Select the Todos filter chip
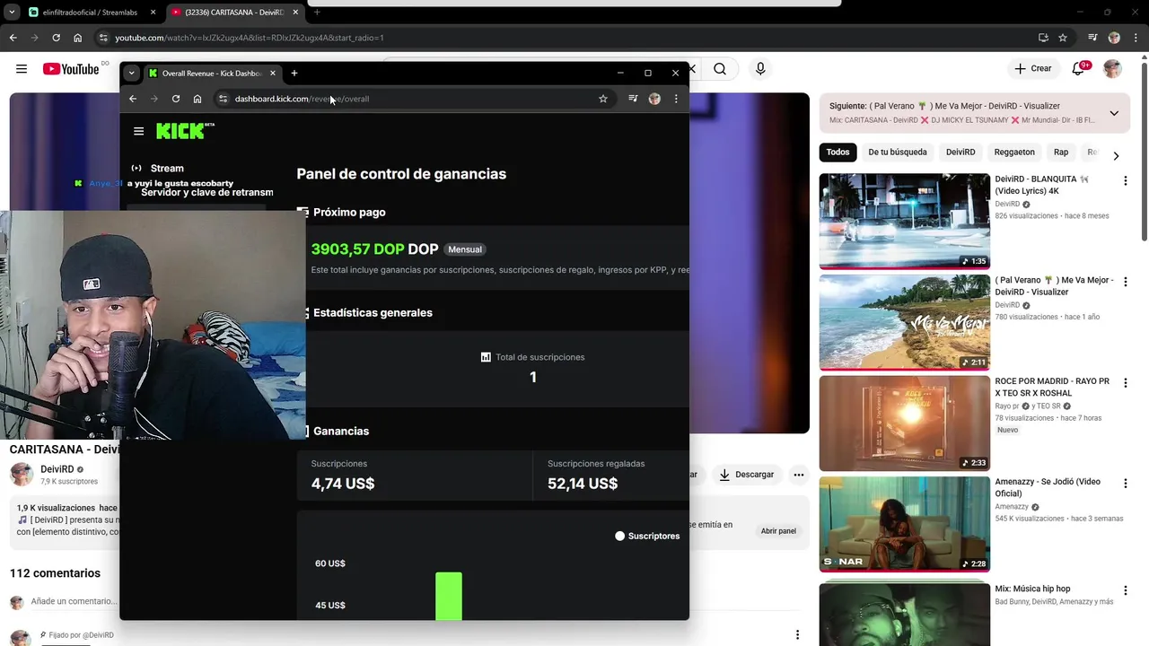Image resolution: width=1149 pixels, height=646 pixels. [x=838, y=153]
